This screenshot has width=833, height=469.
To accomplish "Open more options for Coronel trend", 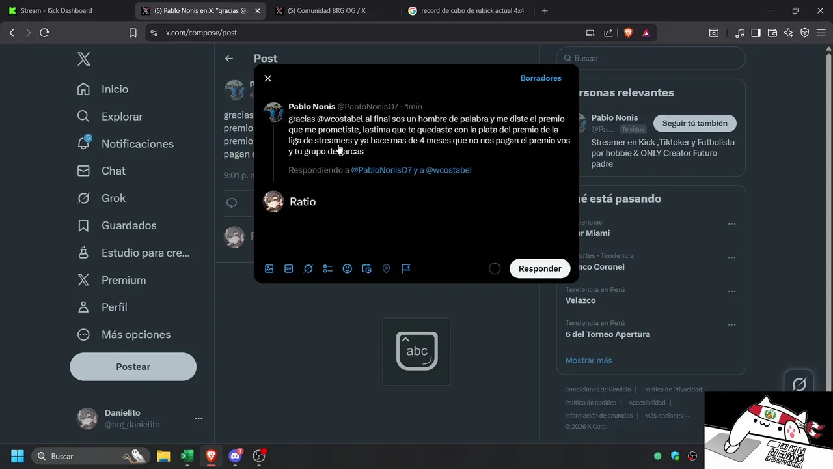I will pos(731,257).
